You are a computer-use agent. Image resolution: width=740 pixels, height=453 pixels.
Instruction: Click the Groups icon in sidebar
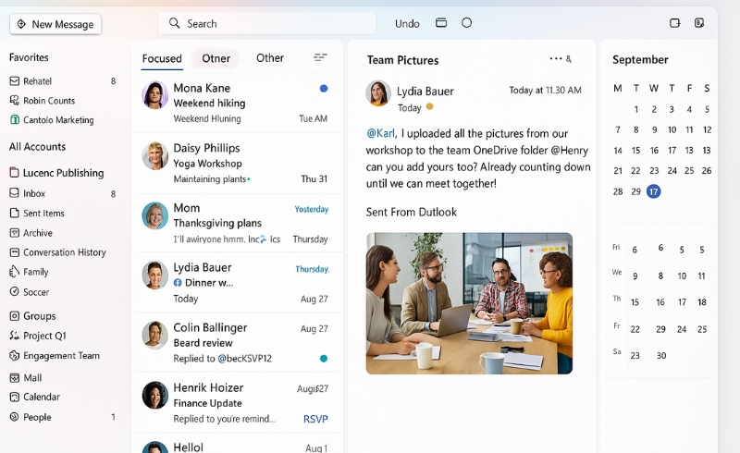[15, 315]
